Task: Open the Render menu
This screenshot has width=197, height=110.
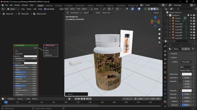Action: (x=17, y=5)
